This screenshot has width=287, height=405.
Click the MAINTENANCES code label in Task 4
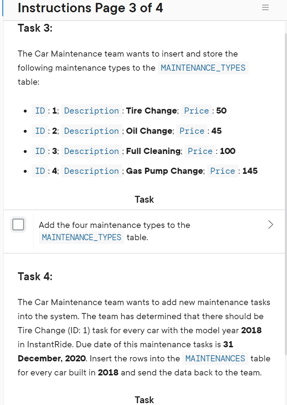215,358
